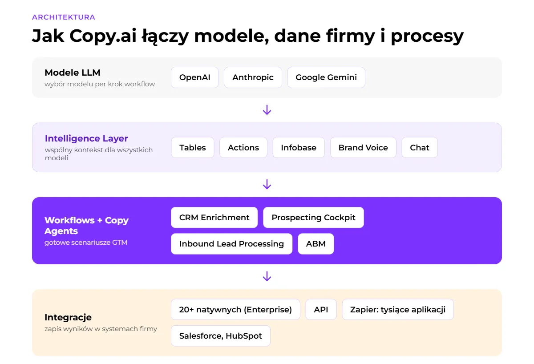This screenshot has width=534, height=364.
Task: Click the Intelligence Layer title
Action: point(86,138)
